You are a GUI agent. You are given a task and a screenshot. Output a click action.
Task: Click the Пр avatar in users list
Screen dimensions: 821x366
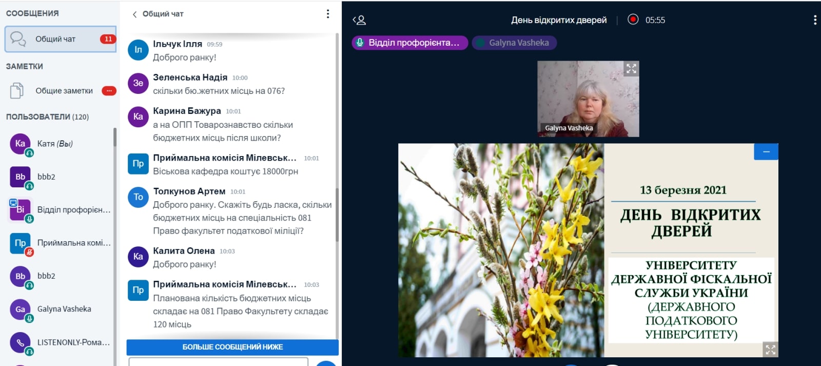pyautogui.click(x=20, y=243)
